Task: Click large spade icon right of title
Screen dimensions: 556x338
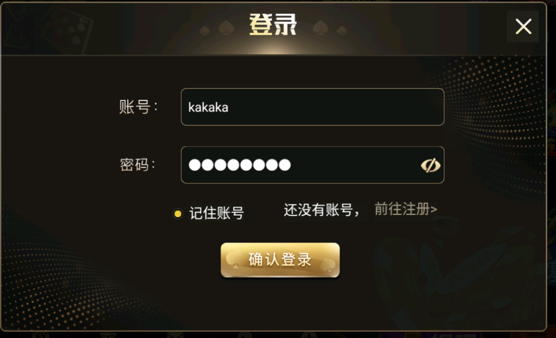Action: pos(321,28)
